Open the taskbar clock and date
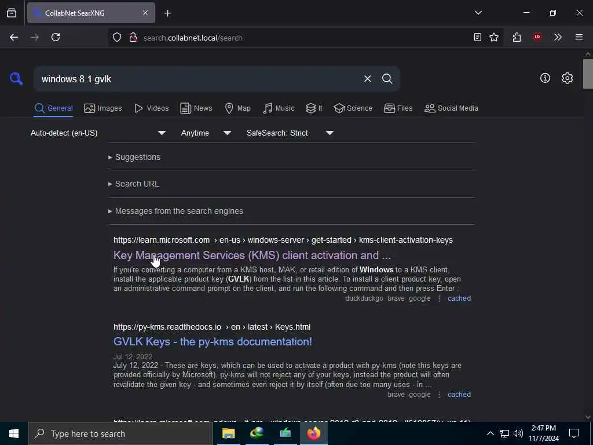Screen dimensions: 593x445 click(543, 433)
